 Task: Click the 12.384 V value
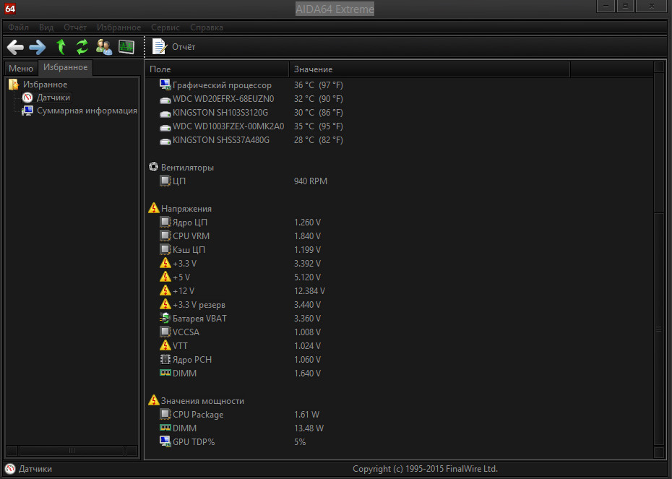(x=309, y=291)
